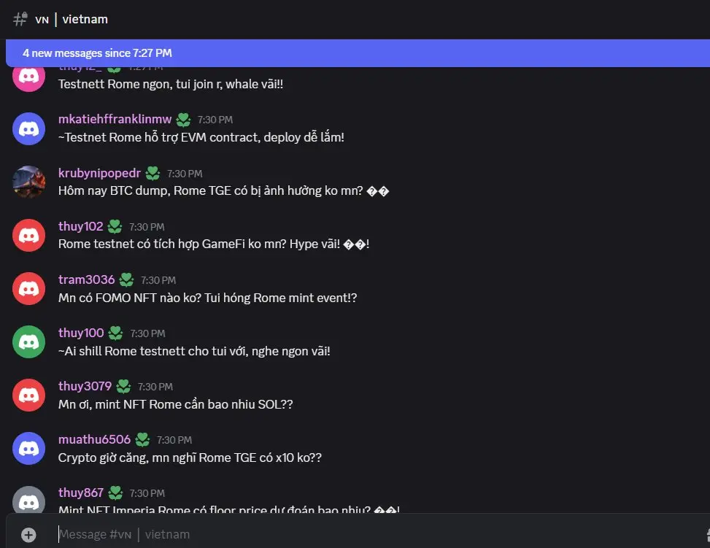Click thuy100's green Discord avatar

(29, 342)
